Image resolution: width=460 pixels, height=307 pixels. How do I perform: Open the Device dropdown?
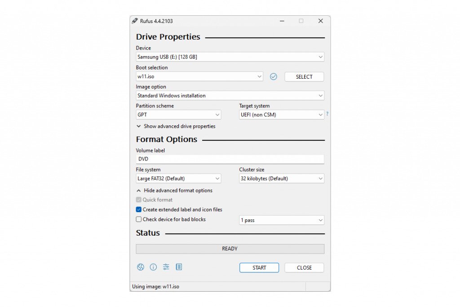tap(230, 57)
